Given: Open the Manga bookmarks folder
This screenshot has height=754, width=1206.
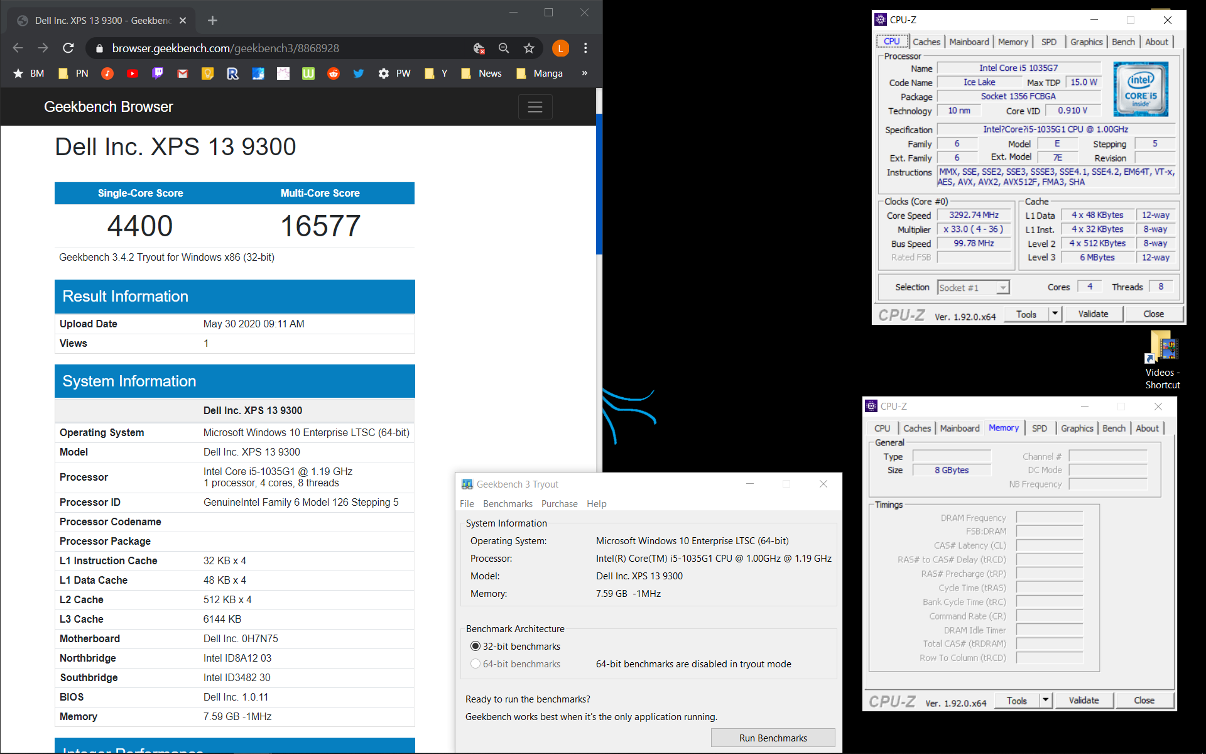Looking at the screenshot, I should click(x=539, y=74).
